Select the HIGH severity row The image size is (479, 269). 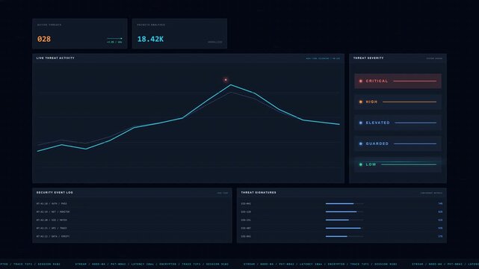click(x=398, y=102)
